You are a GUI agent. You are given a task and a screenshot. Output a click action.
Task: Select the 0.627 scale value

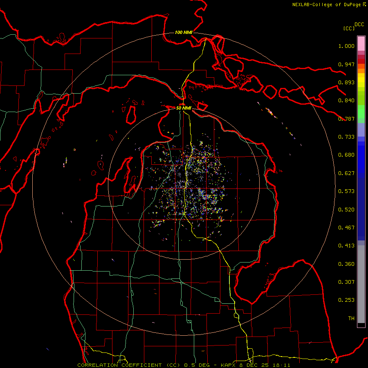click(x=346, y=173)
